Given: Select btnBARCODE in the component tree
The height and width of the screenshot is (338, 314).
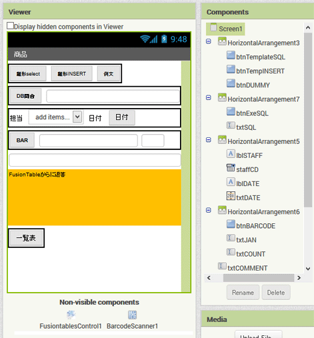Looking at the screenshot, I should click(x=255, y=226).
